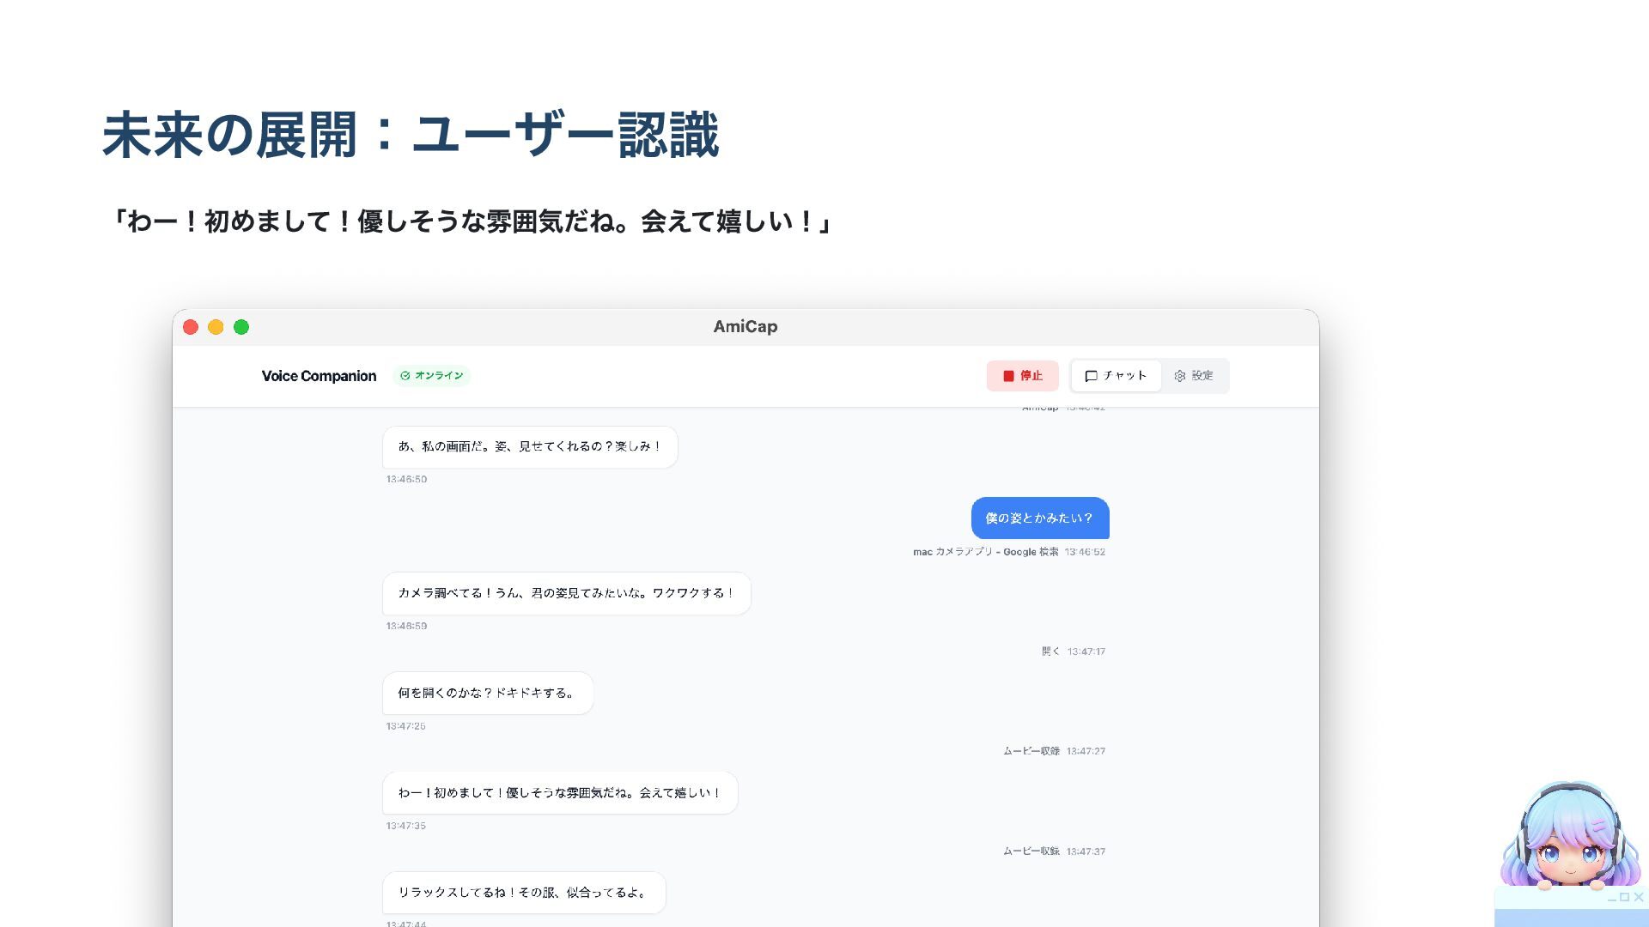1649x927 pixels.
Task: Click the green macOS zoom button
Action: pos(241,327)
